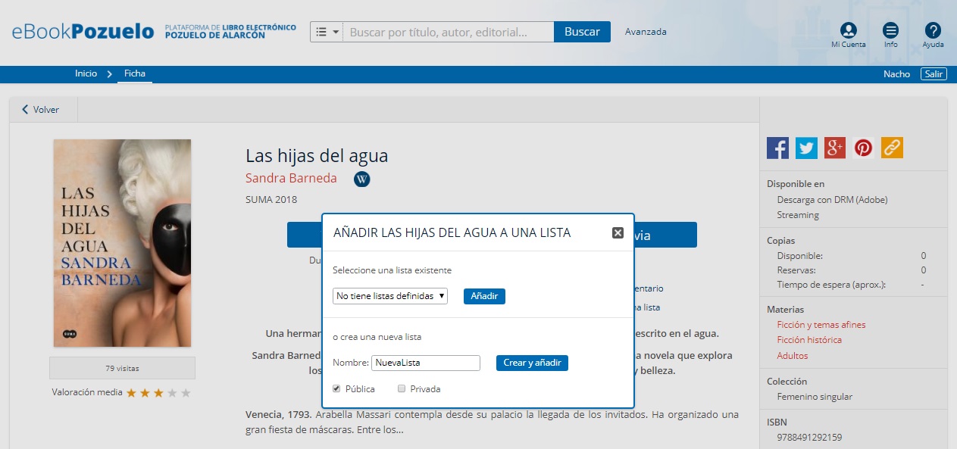Click the Streaming availability text
957x449 pixels.
(x=798, y=215)
